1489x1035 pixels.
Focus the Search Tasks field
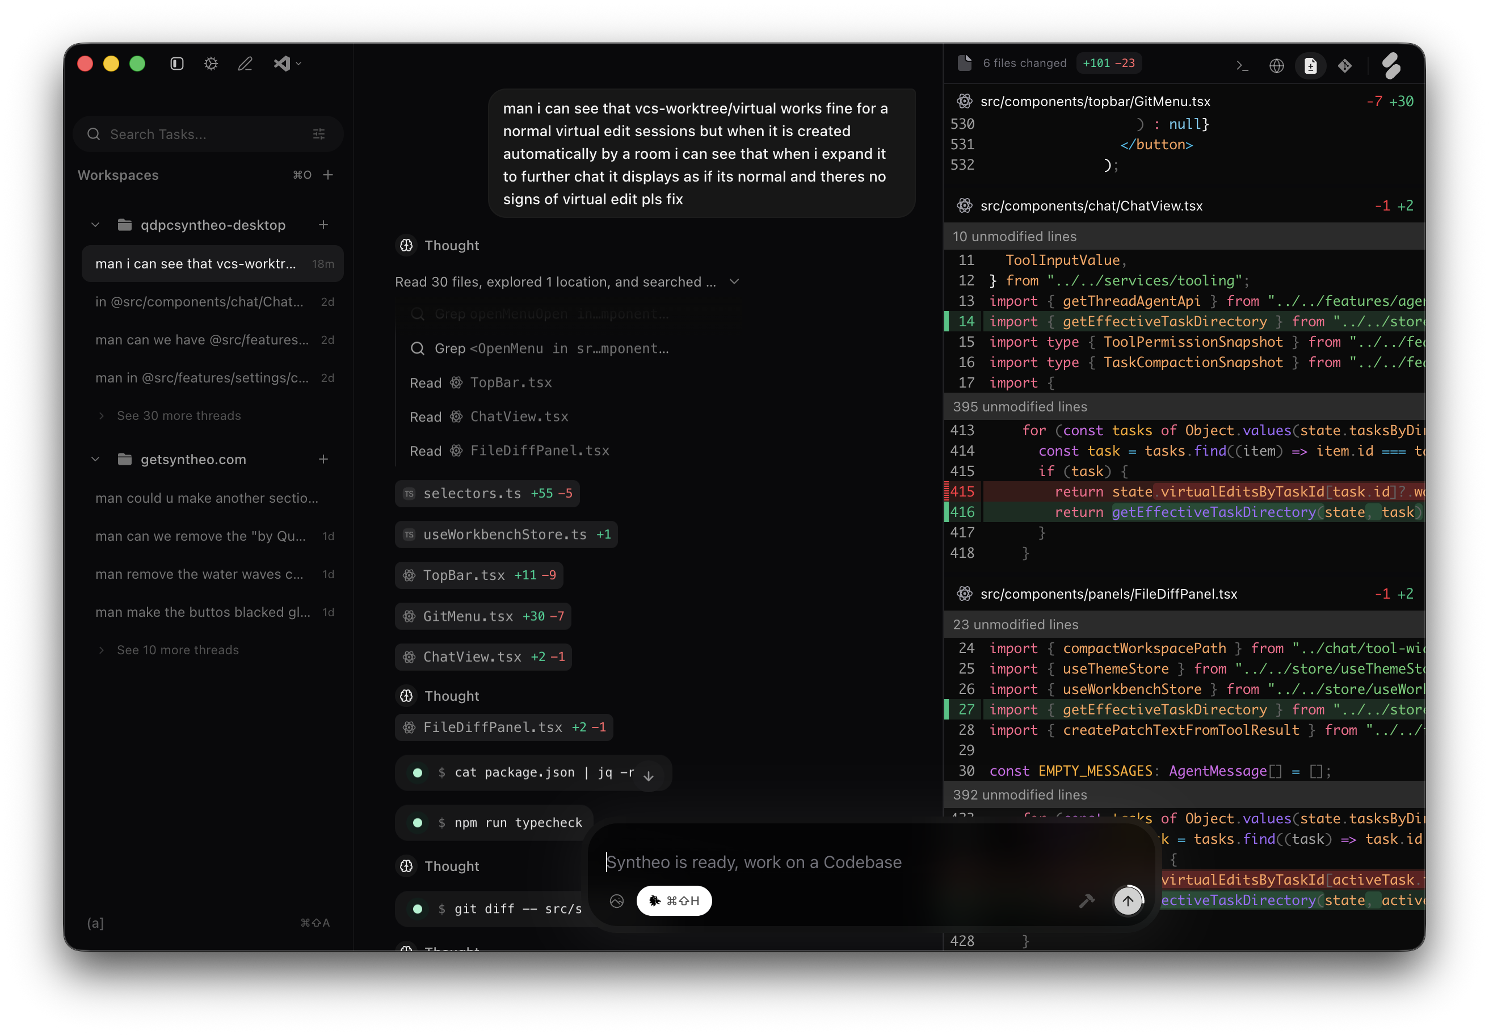pyautogui.click(x=208, y=133)
